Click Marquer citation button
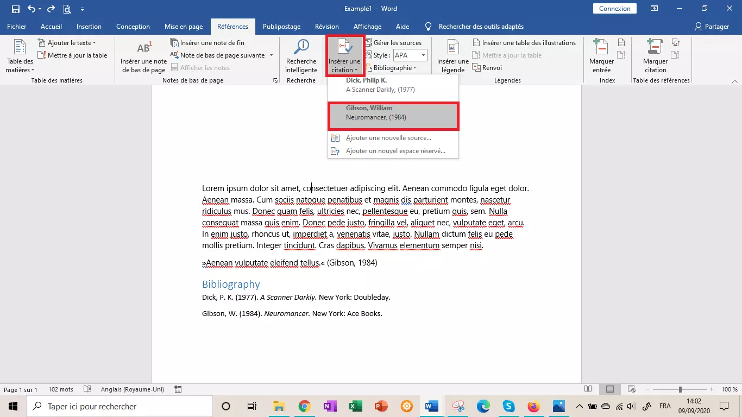The image size is (742, 417). pos(655,56)
